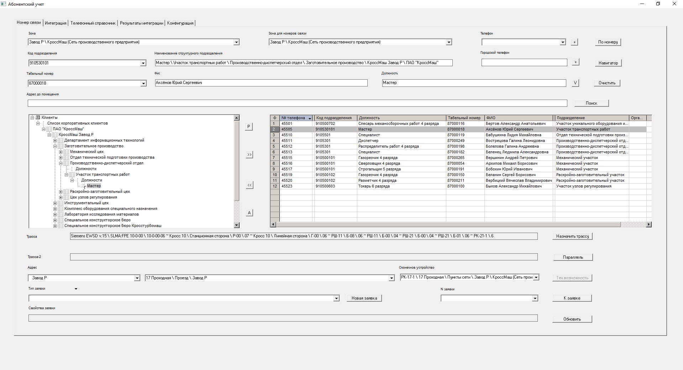Click the grid sort arrow corner cell
The image size is (683, 370).
[275, 118]
